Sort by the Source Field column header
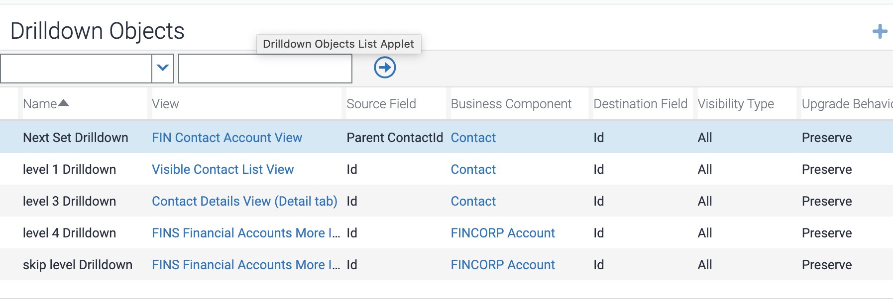The image size is (893, 299). click(381, 104)
